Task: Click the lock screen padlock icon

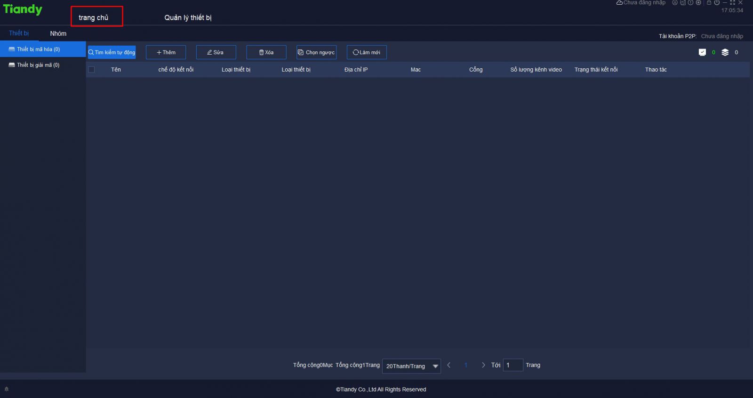Action: [709, 3]
